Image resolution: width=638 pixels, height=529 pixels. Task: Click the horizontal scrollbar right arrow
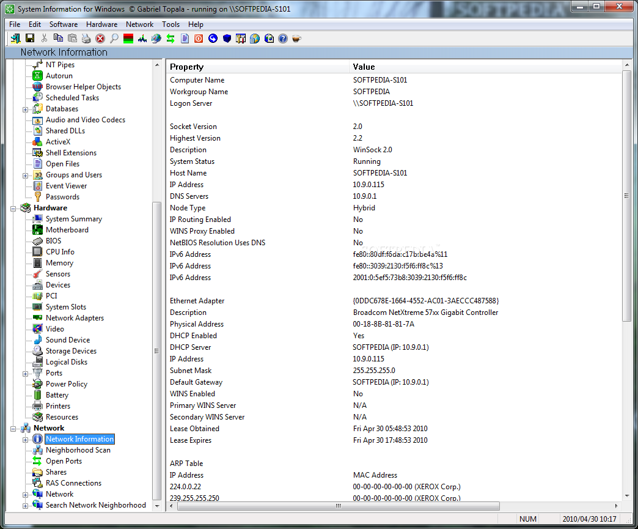point(617,506)
